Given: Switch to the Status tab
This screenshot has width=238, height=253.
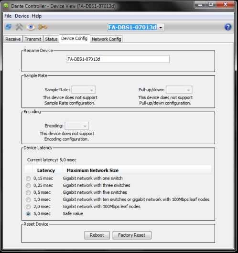Looking at the screenshot, I should click(51, 39).
